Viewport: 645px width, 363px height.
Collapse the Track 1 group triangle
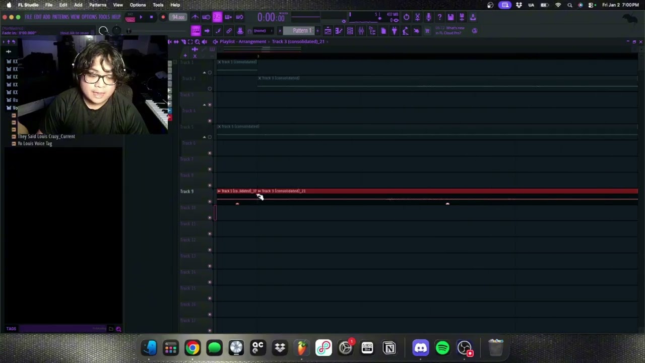204,72
